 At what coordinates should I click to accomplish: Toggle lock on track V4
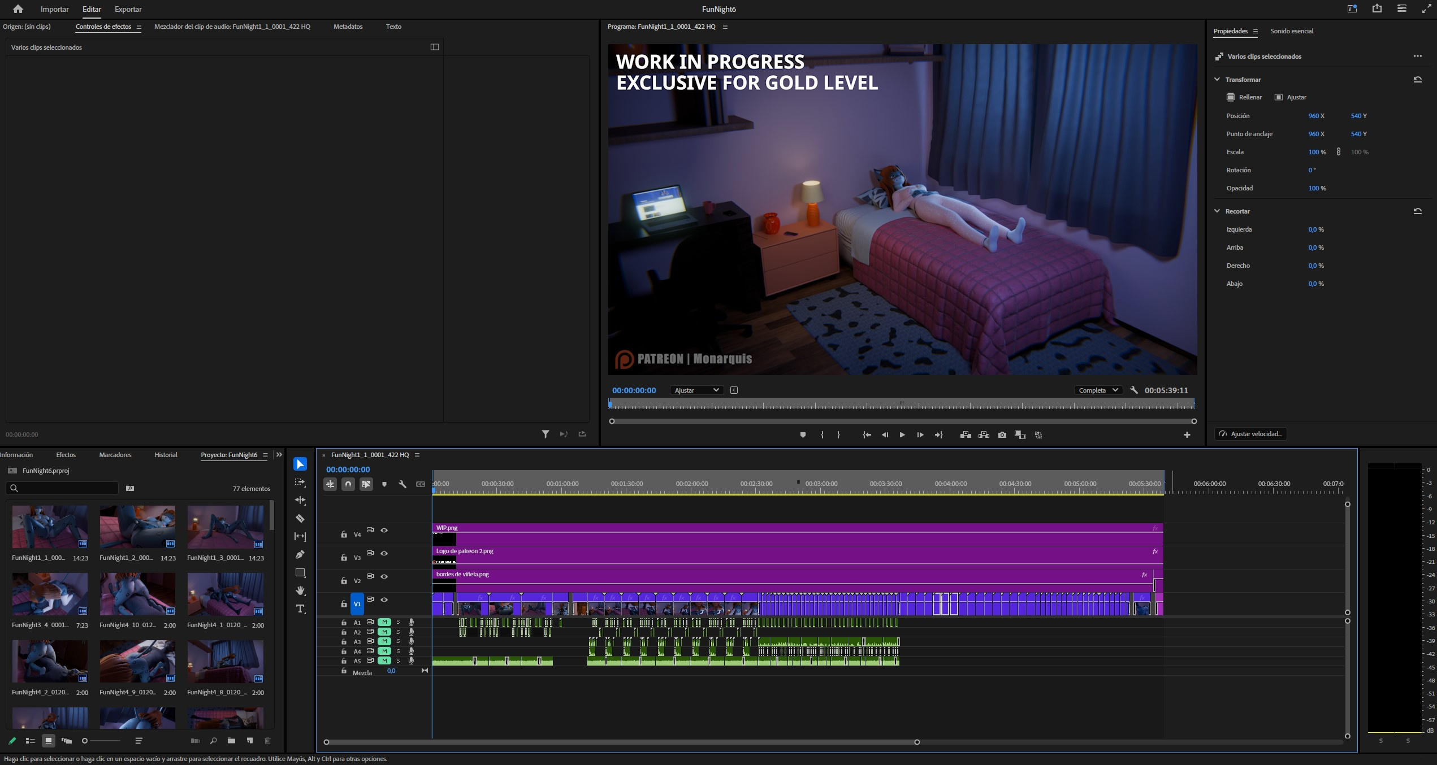(x=344, y=534)
